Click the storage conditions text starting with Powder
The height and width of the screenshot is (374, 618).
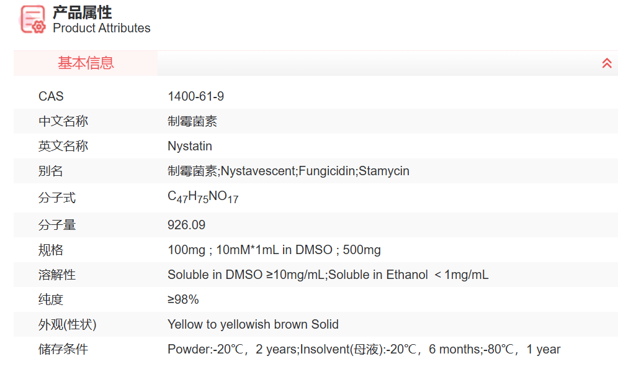[x=364, y=349]
